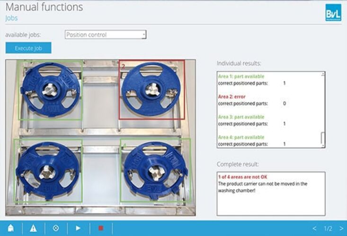Click the BvL logo in top corner
Screen dimensions: 347x236
click(332, 13)
